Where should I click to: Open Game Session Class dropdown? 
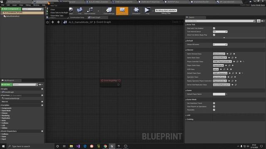219,54
